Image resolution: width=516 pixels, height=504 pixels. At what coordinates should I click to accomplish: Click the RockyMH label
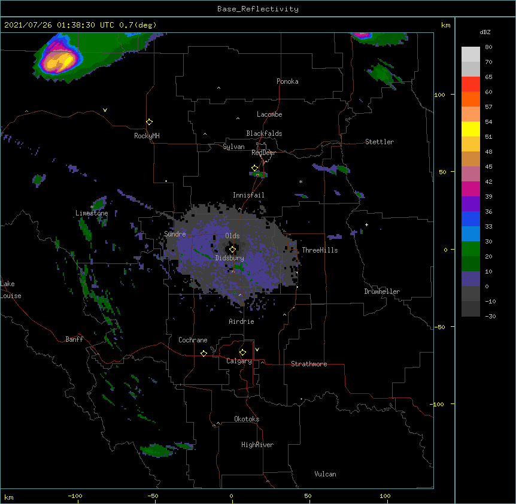click(147, 135)
